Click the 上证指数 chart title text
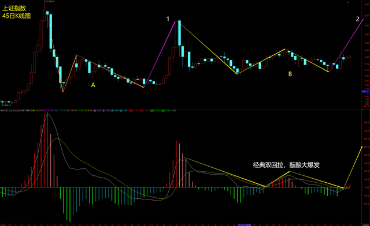 click(x=14, y=8)
